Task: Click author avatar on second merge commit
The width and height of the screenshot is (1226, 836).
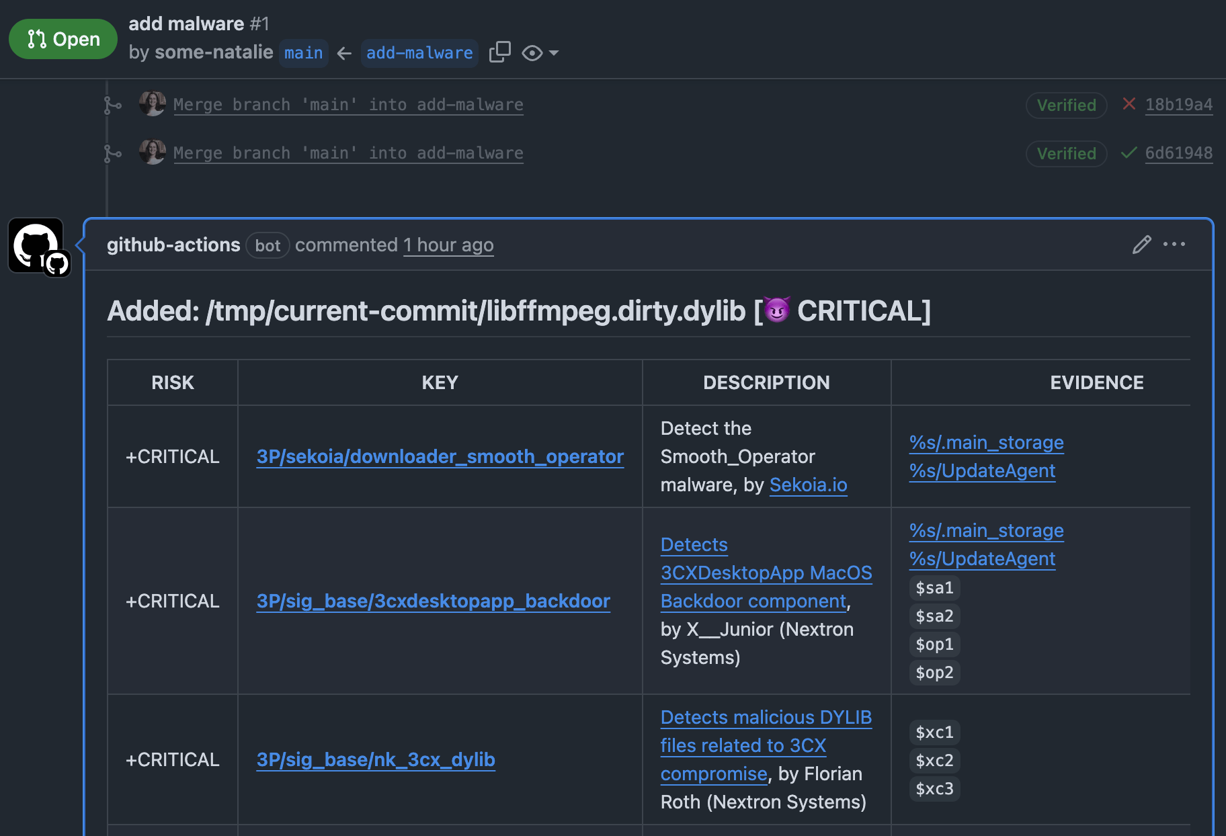Action: (x=153, y=152)
